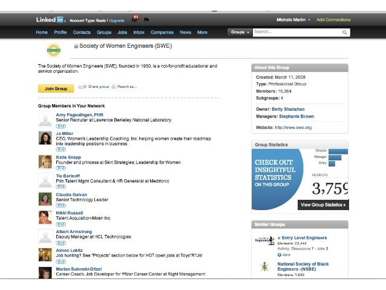Viewport: 386px width, 290px height.
Task: Click the SWE group logo
Action: [54, 50]
